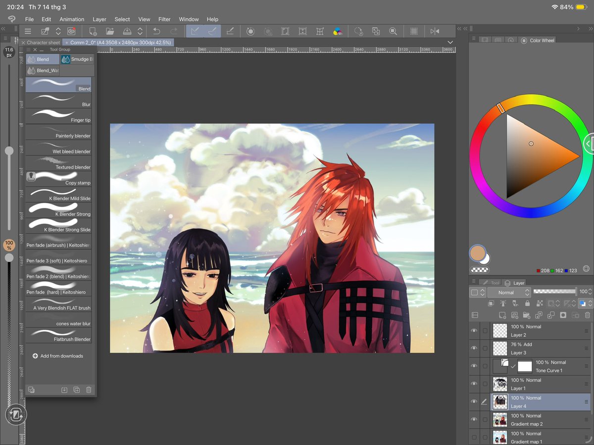Click the magnifier zoom icon in toolbar
Viewport: 594px width, 445px height.
(x=393, y=31)
